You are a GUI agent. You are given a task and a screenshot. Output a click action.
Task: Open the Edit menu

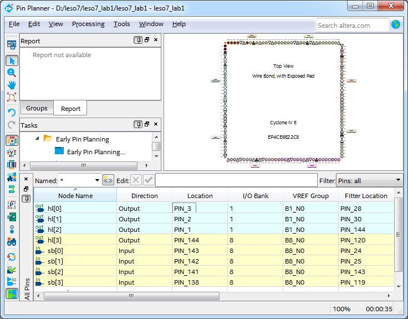click(x=34, y=24)
